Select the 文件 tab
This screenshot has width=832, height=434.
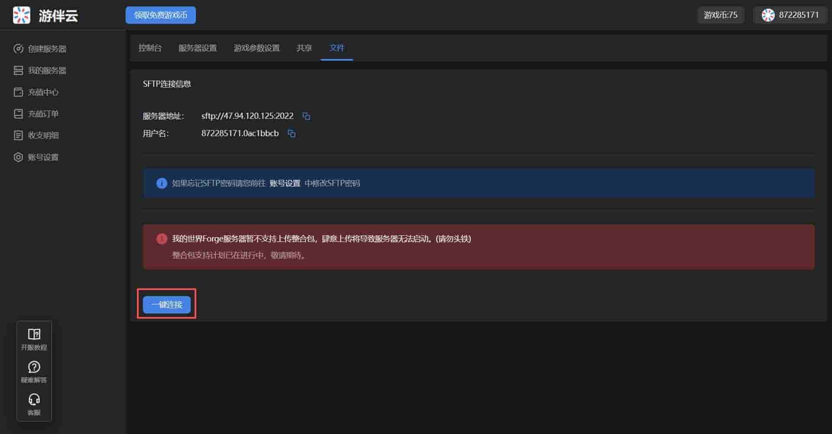click(x=337, y=48)
